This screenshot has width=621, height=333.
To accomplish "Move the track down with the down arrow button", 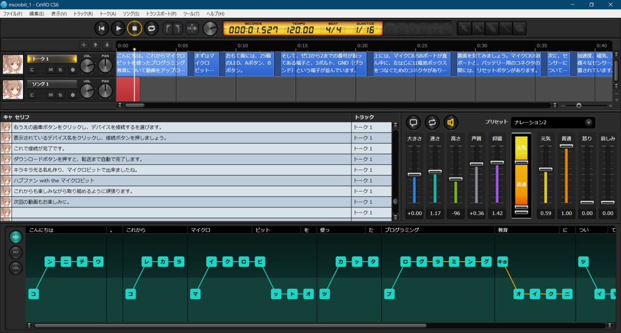I will click(107, 45).
